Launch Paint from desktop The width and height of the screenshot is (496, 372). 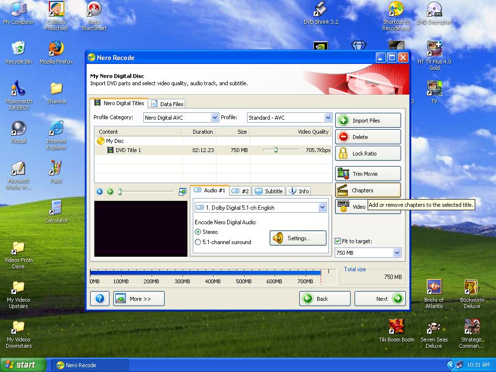point(56,172)
